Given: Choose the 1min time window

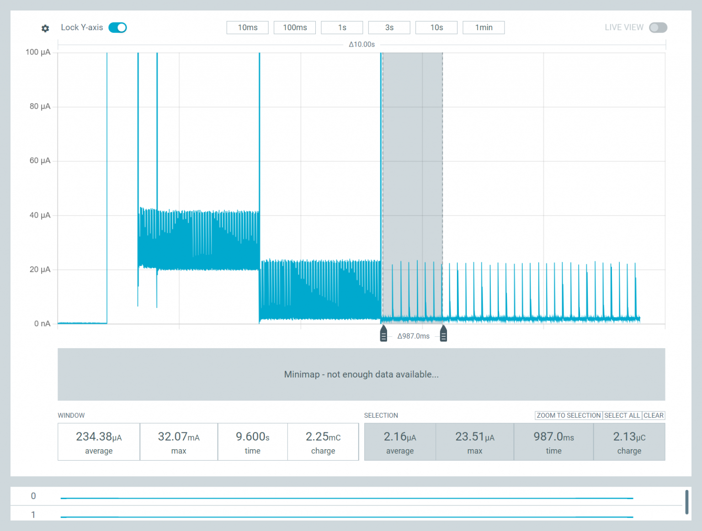Looking at the screenshot, I should 484,27.
